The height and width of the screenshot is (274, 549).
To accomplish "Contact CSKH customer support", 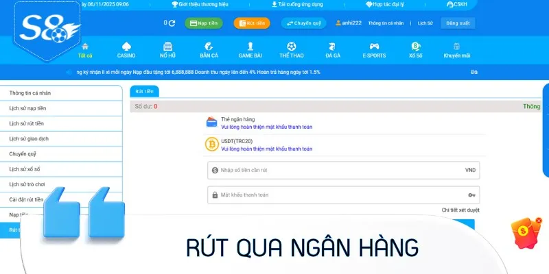I will tap(456, 5).
